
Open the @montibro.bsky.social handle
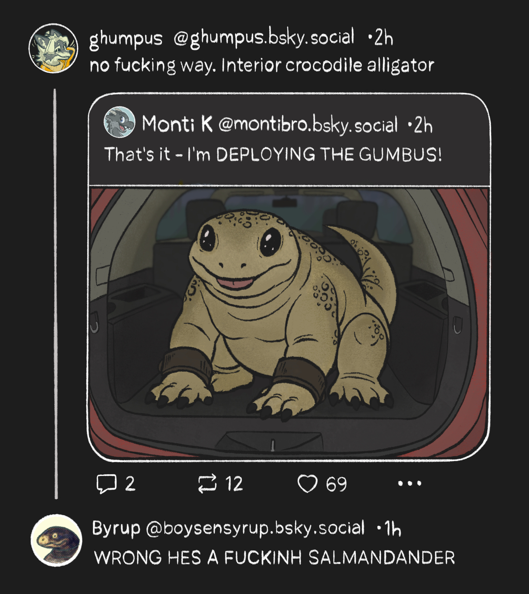coord(308,125)
